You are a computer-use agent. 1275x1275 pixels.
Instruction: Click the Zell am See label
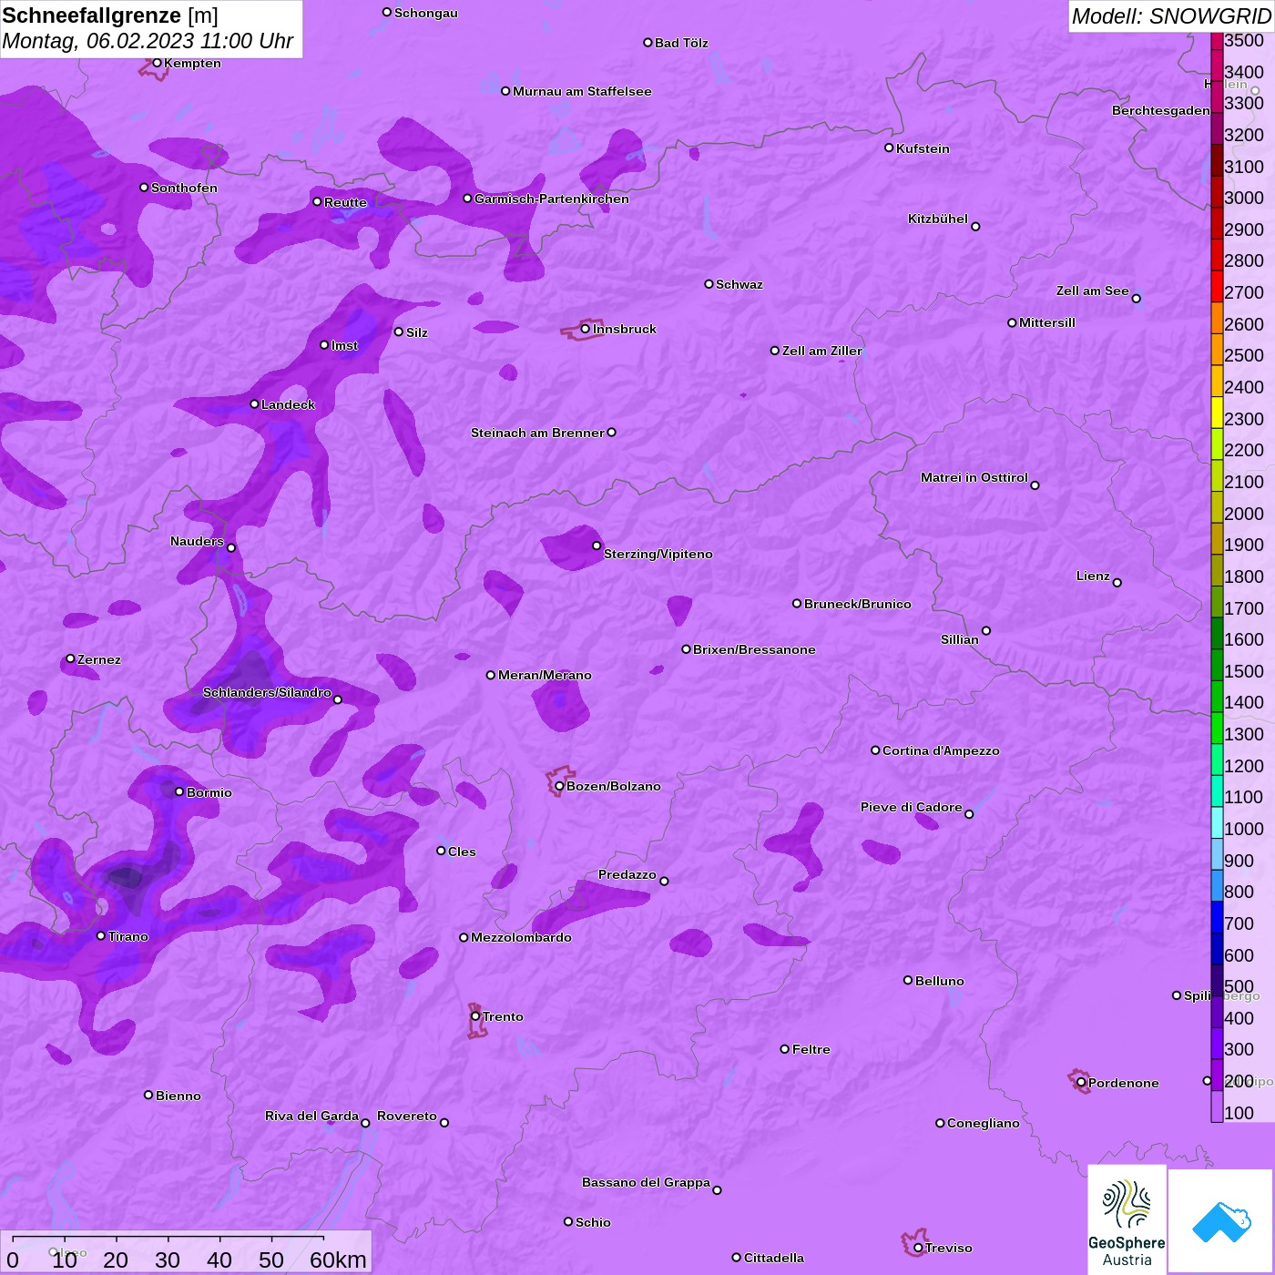[x=1092, y=291]
